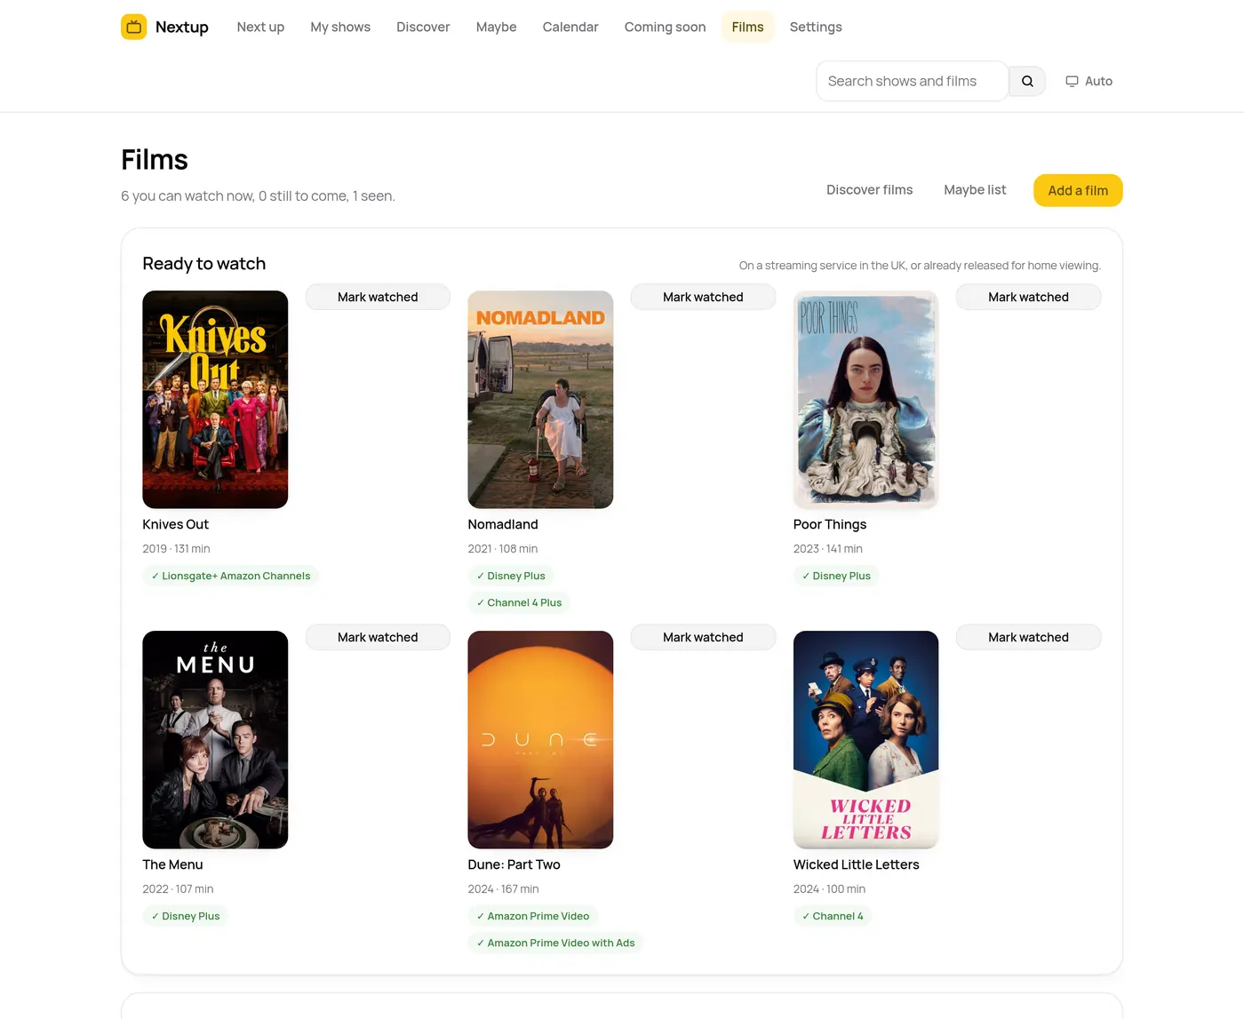The height and width of the screenshot is (1019, 1244).
Task: Click the 2024 · 100 min text
Action: tap(829, 889)
